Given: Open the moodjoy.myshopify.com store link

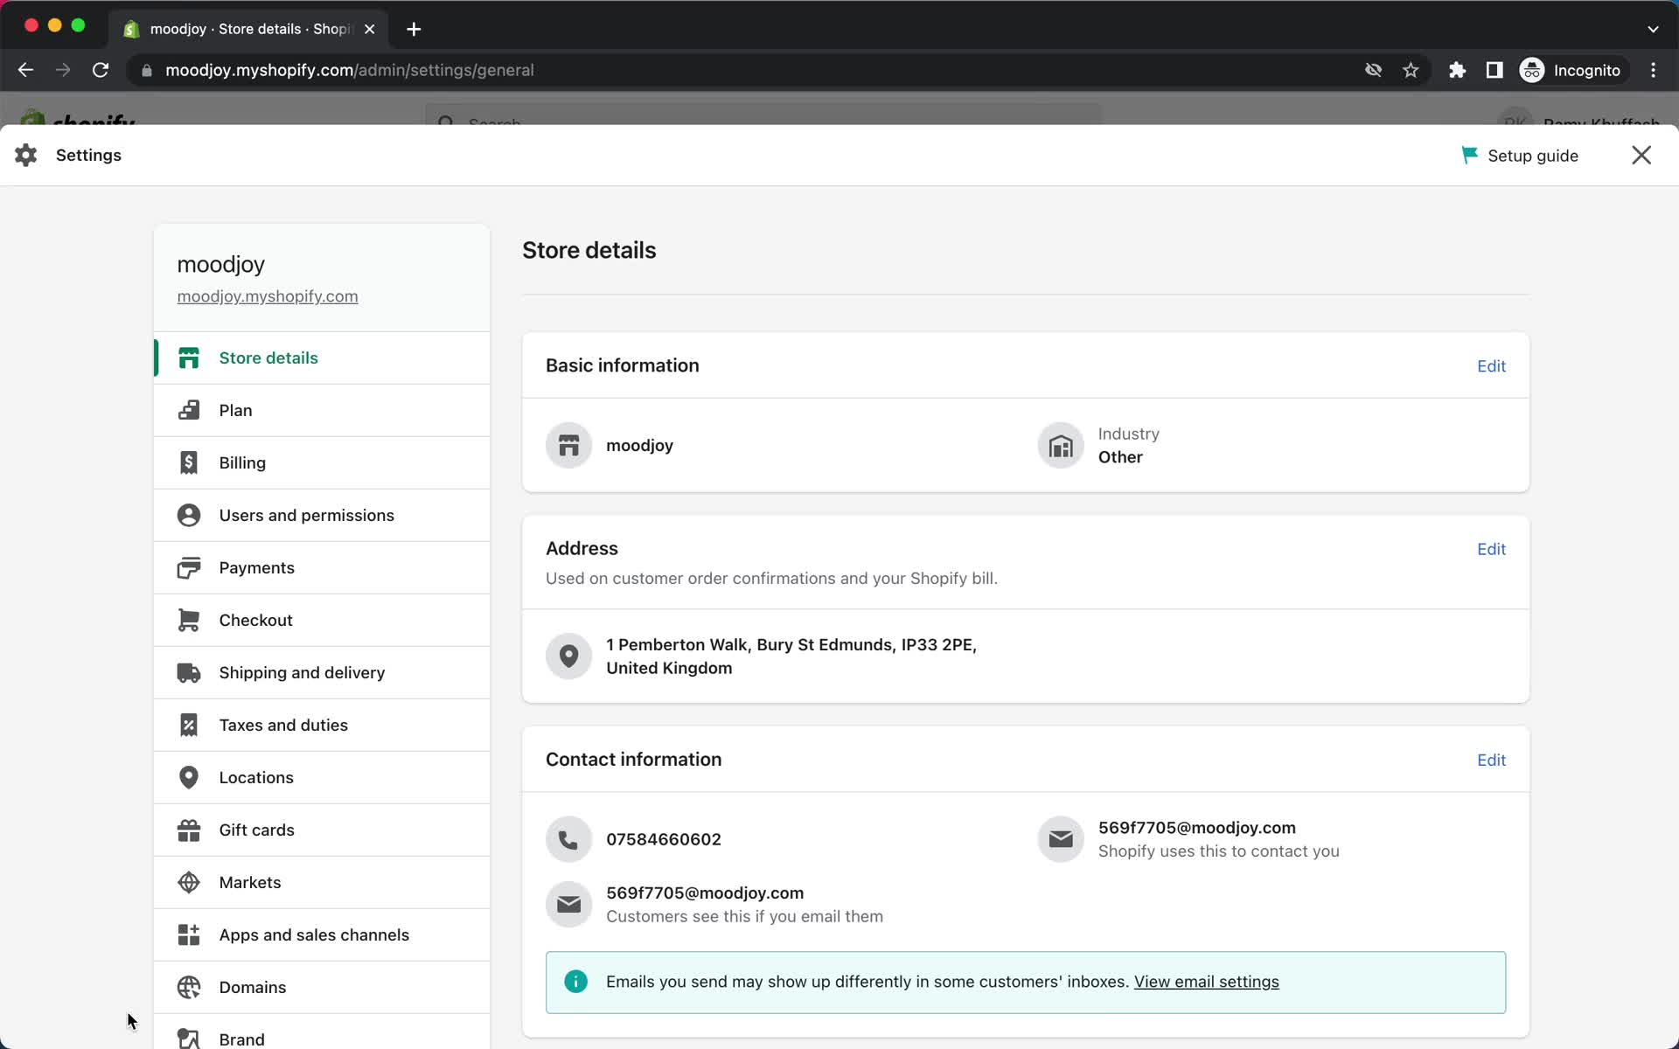Looking at the screenshot, I should click(x=268, y=296).
